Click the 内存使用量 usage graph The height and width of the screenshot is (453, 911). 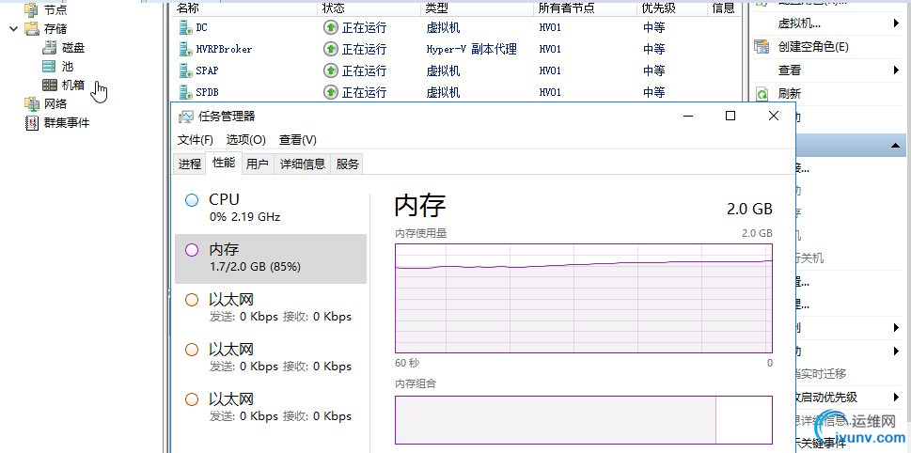click(584, 298)
